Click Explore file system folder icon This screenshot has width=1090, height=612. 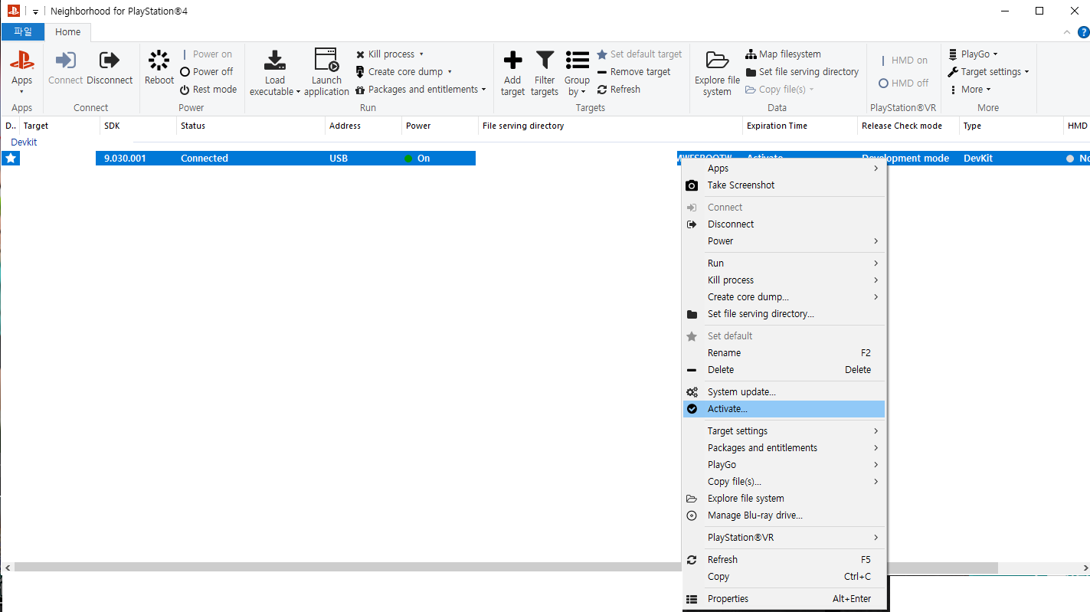[x=717, y=61]
